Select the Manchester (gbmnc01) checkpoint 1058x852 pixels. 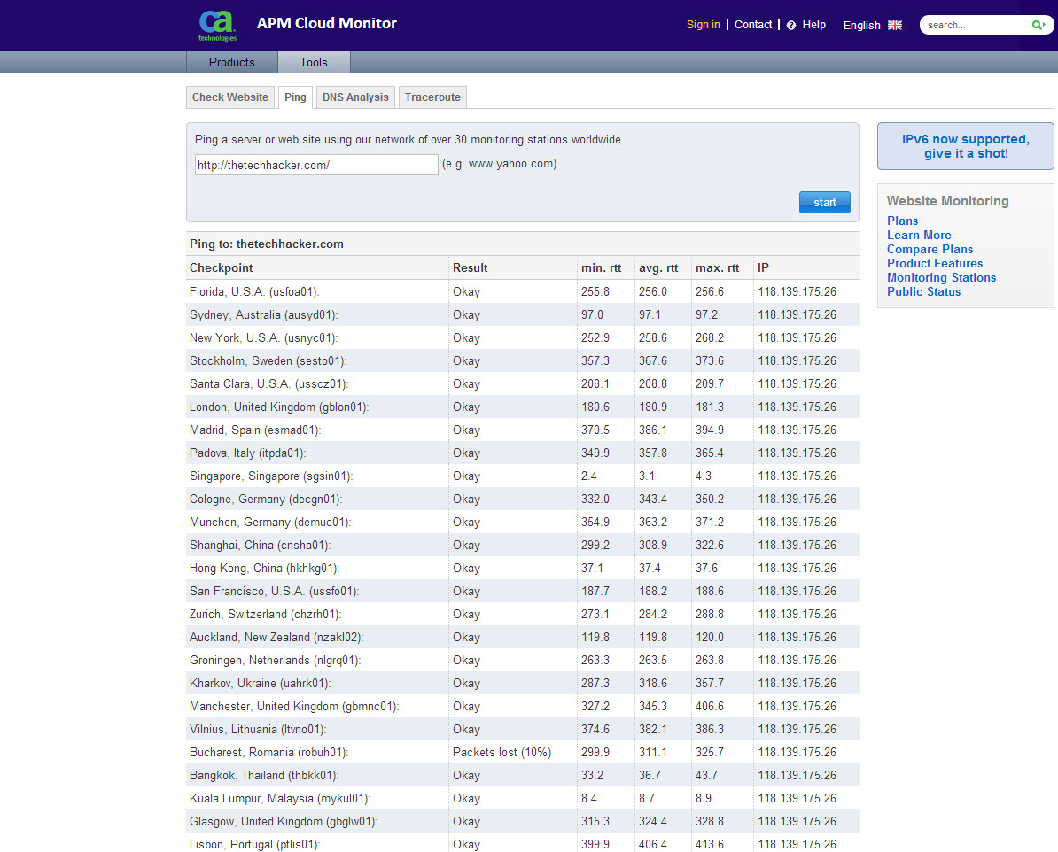coord(294,706)
